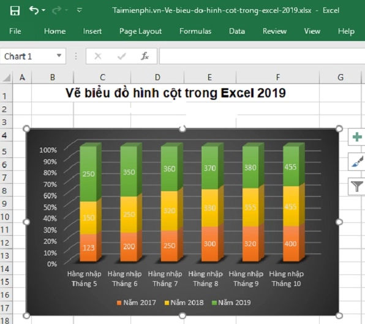Undo the last action

(34, 10)
